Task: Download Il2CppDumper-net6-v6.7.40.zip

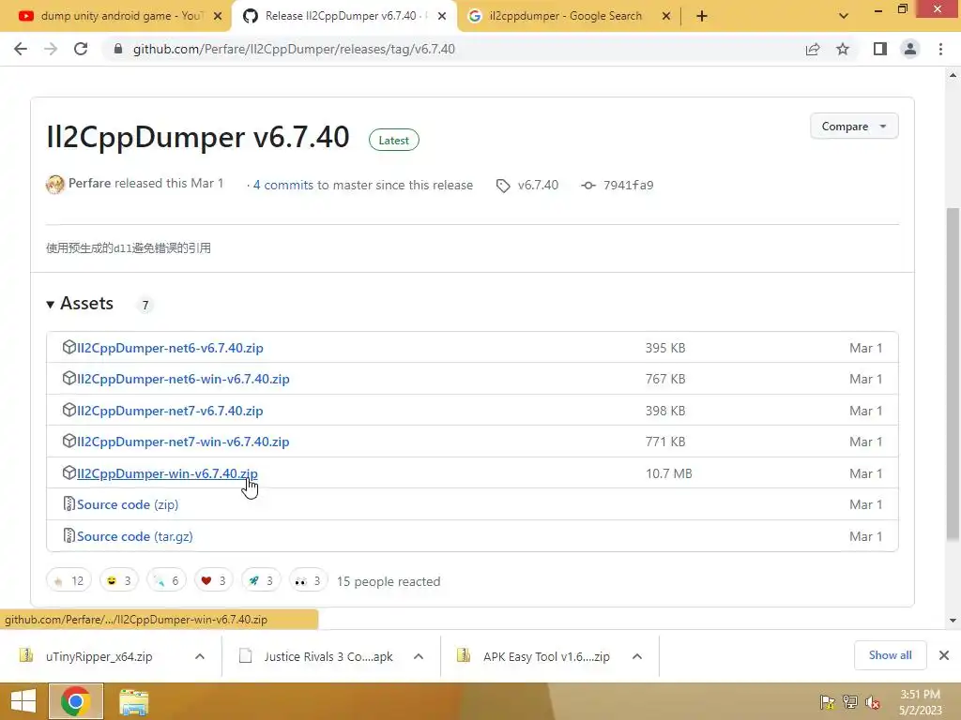Action: click(170, 348)
